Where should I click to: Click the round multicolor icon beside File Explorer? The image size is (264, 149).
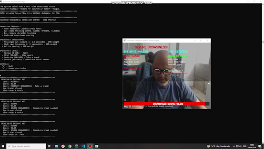(63, 146)
